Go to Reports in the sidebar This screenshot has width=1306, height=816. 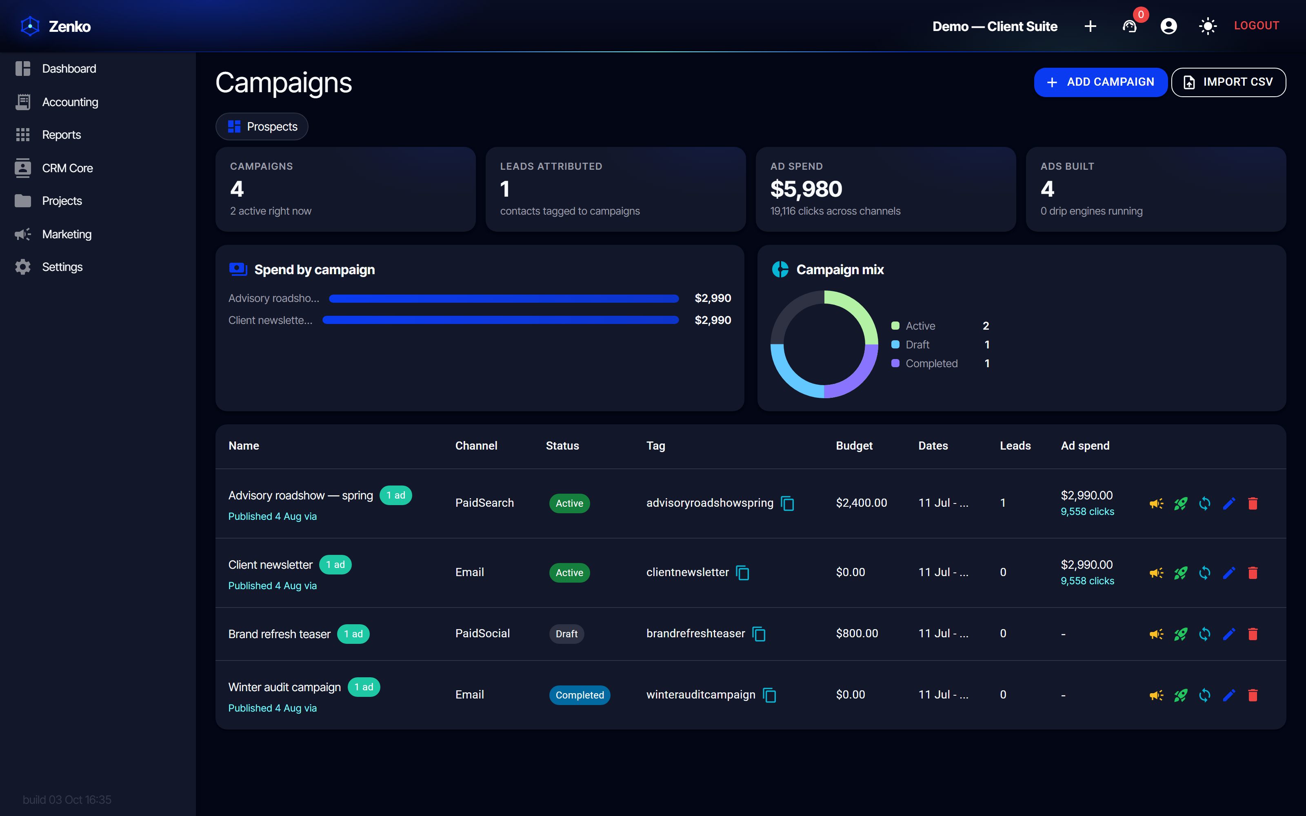tap(98, 135)
